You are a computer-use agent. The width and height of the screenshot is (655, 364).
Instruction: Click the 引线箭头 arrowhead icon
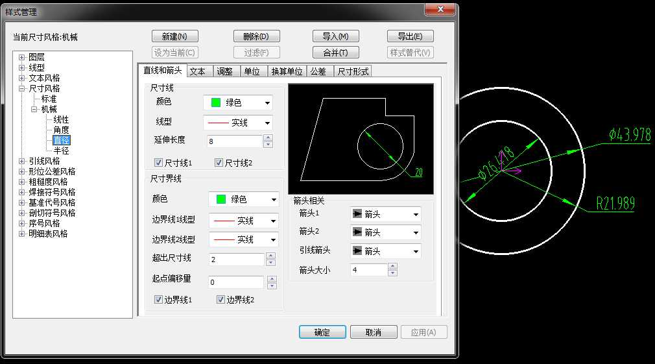pos(357,251)
